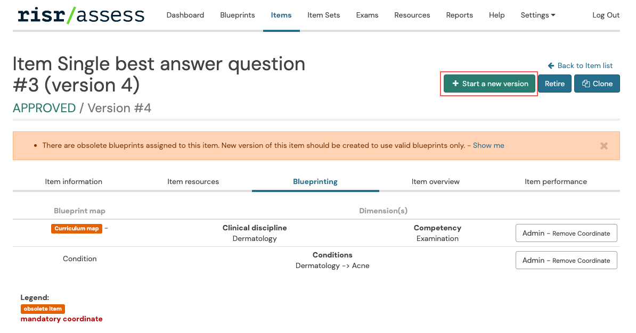Screen dimensions: 636x333
Task: Switch to Item information tab
Action: 74,181
